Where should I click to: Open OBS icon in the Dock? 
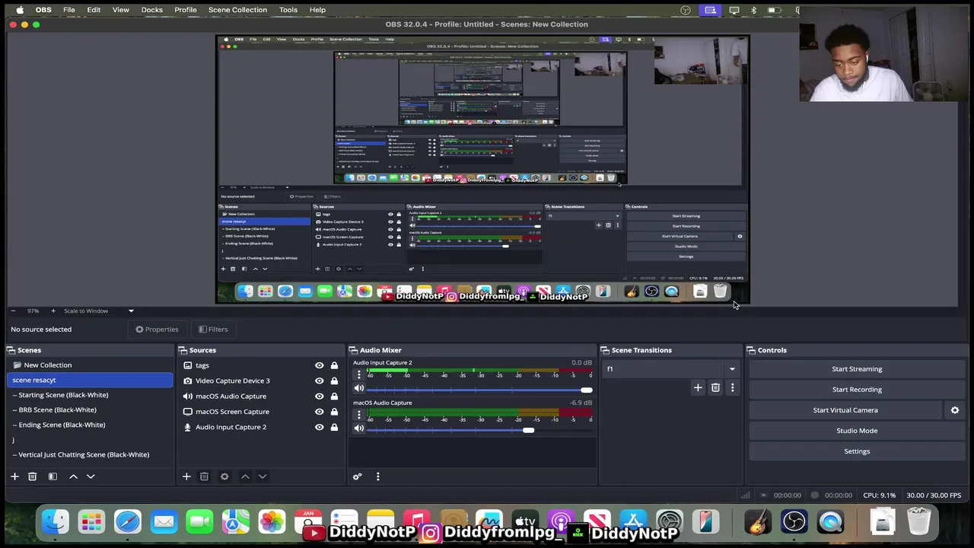pos(794,522)
